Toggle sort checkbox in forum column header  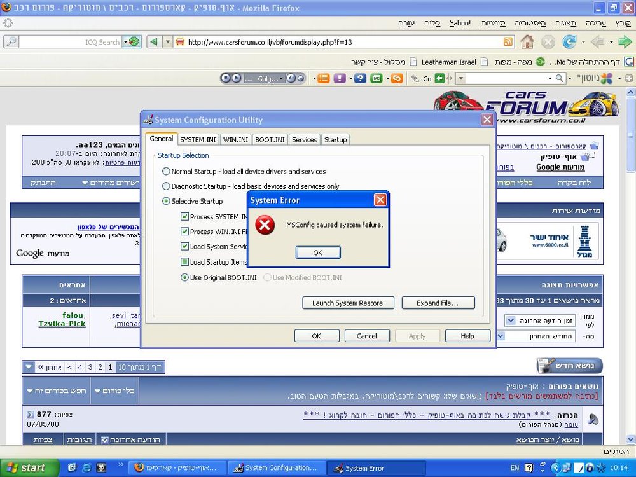[105, 439]
